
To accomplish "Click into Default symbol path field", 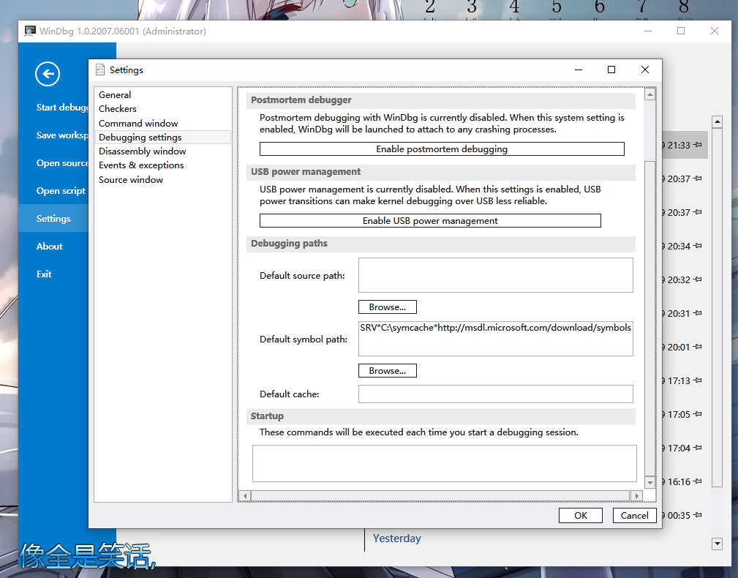I will click(496, 339).
